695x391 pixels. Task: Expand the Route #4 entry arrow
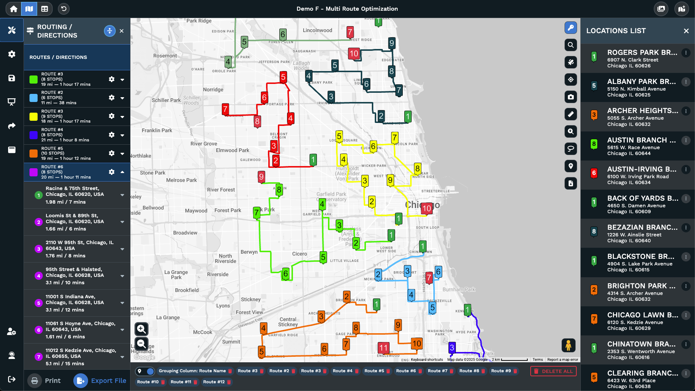tap(122, 135)
